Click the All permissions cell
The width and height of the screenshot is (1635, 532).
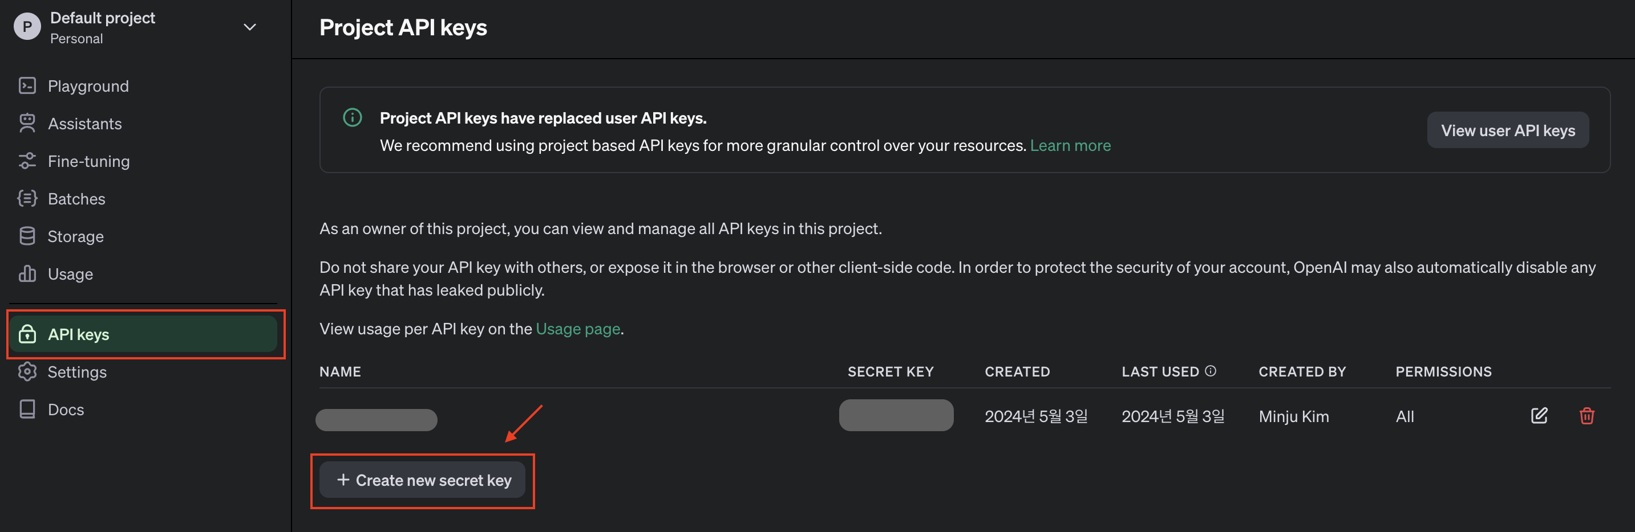[1405, 416]
